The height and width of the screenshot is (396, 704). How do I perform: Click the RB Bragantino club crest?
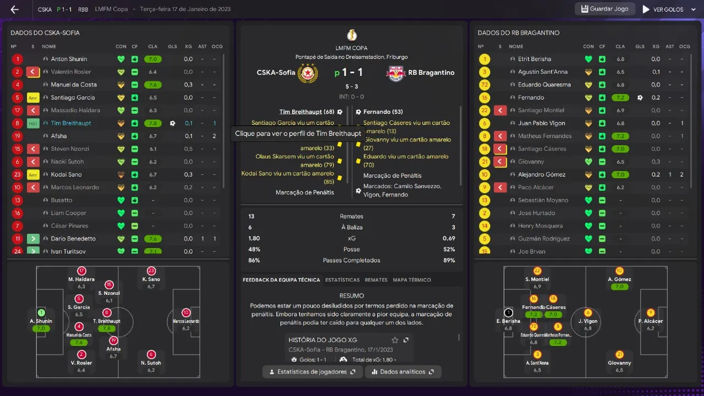pos(395,73)
